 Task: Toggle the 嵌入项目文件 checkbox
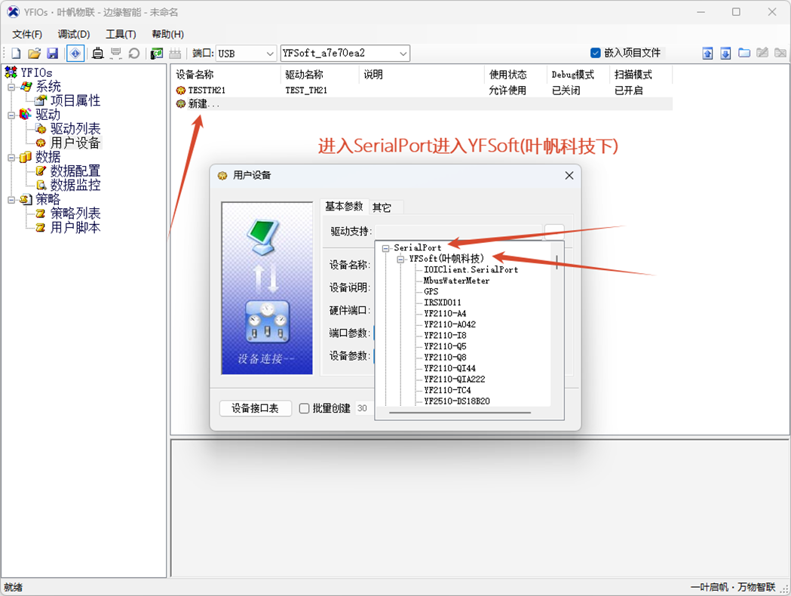coord(595,53)
